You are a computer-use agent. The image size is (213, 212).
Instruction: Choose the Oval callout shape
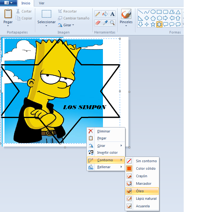coord(172,24)
